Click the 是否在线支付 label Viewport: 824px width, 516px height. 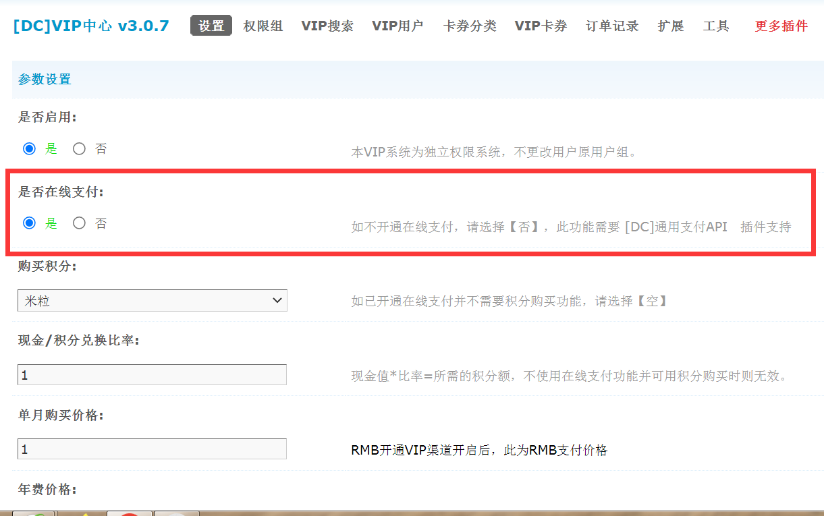coord(61,192)
